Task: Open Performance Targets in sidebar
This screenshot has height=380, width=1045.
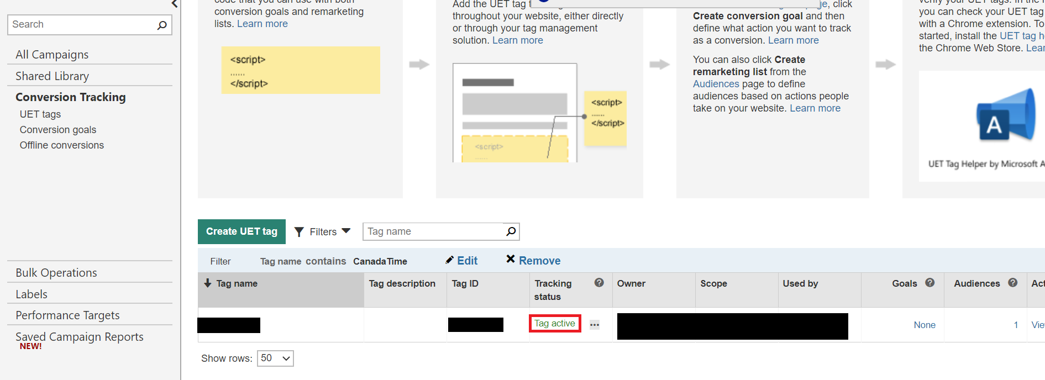Action: click(x=67, y=315)
